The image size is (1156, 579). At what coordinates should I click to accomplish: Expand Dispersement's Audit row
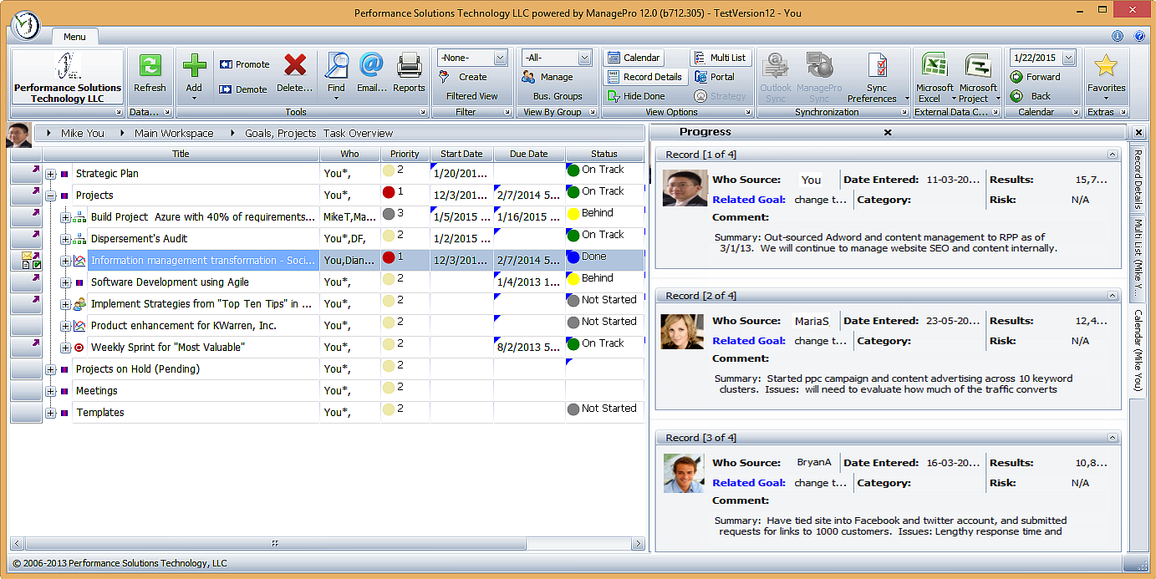click(65, 239)
